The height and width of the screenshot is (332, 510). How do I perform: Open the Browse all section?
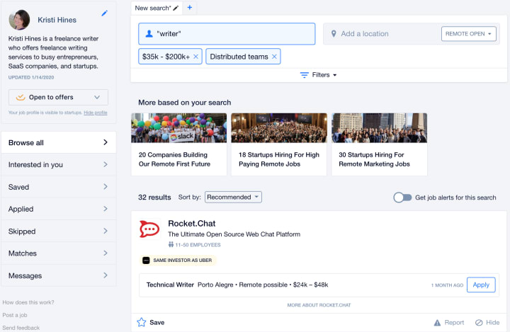pyautogui.click(x=59, y=142)
